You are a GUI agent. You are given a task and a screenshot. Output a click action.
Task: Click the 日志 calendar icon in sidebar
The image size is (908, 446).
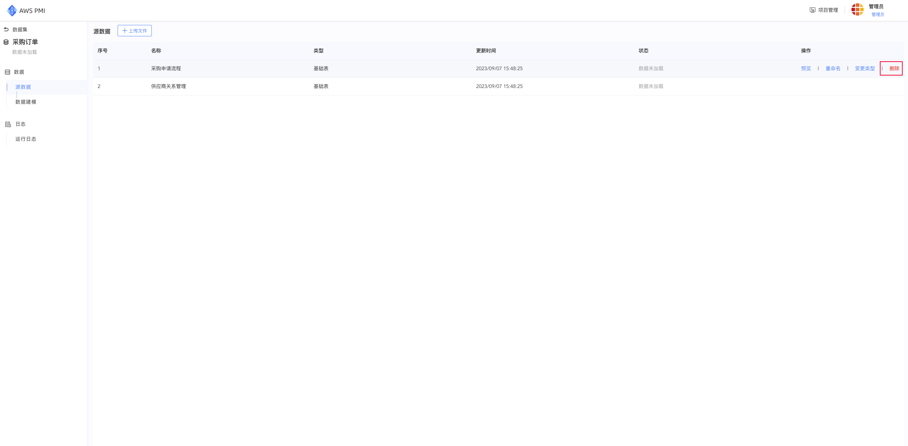(x=8, y=124)
